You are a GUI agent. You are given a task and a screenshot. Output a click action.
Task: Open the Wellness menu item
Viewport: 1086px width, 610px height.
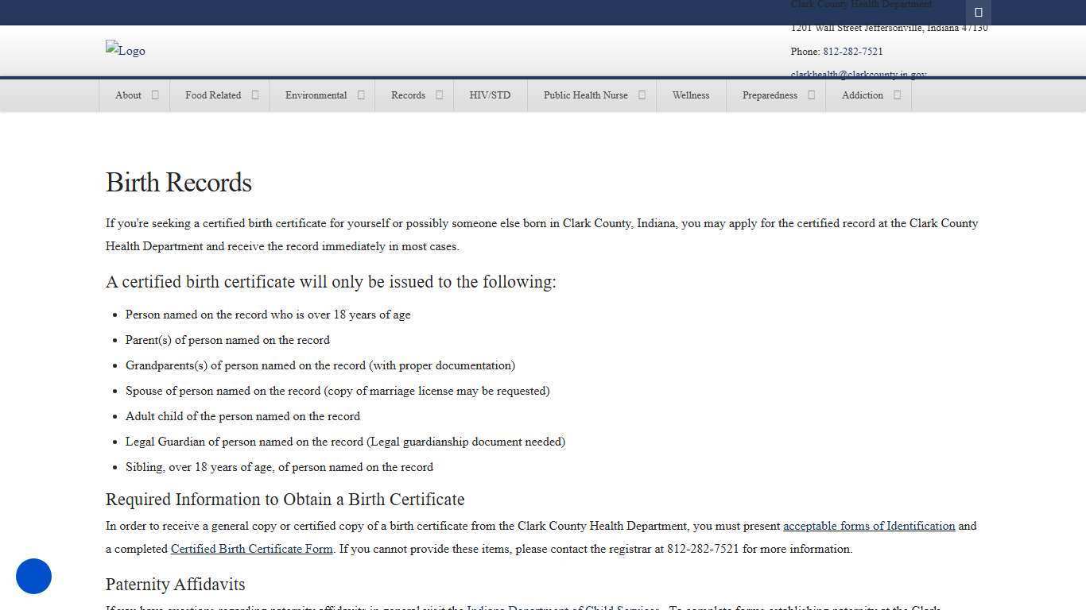(x=690, y=95)
